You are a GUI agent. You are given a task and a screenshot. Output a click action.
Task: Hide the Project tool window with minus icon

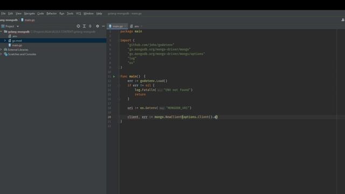point(103,26)
